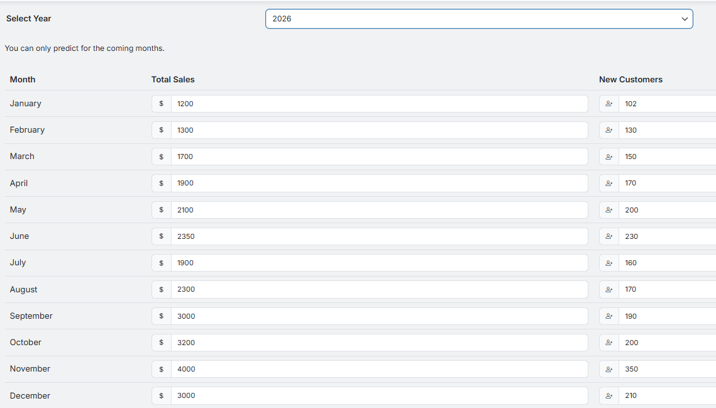Edit January Total Sales field showing 1200
Image resolution: width=716 pixels, height=408 pixels.
pos(379,104)
